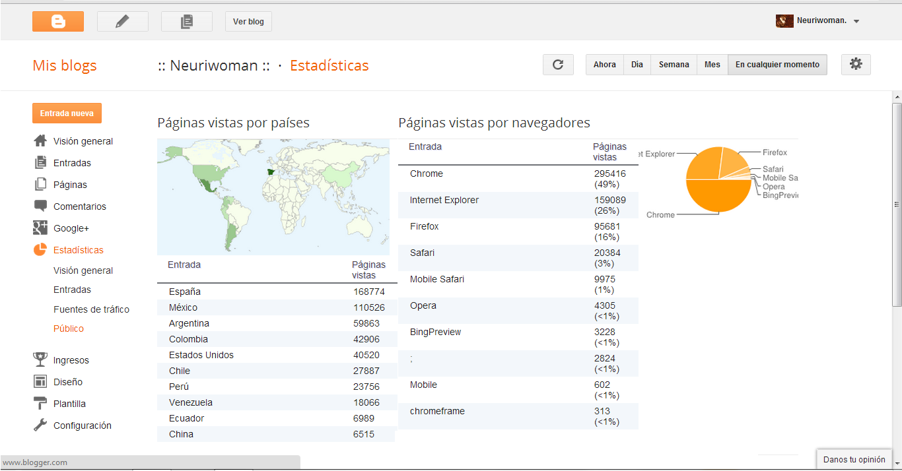Click the Colombia country row
902x471 pixels.
tap(277, 339)
